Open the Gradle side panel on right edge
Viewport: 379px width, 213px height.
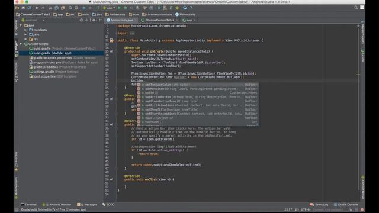coord(362,56)
